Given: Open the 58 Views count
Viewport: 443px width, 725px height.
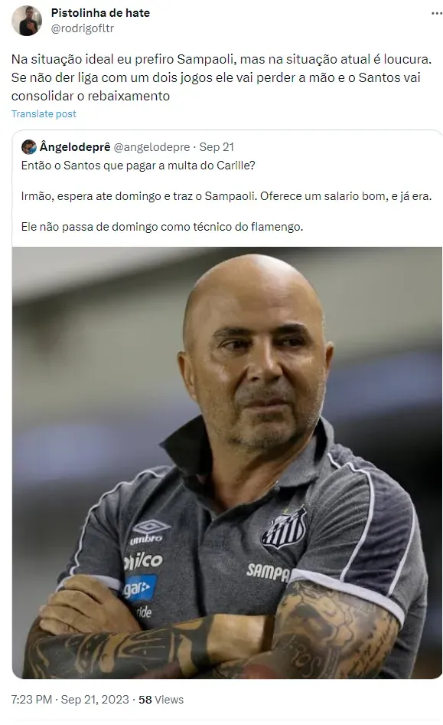Looking at the screenshot, I should (x=161, y=700).
